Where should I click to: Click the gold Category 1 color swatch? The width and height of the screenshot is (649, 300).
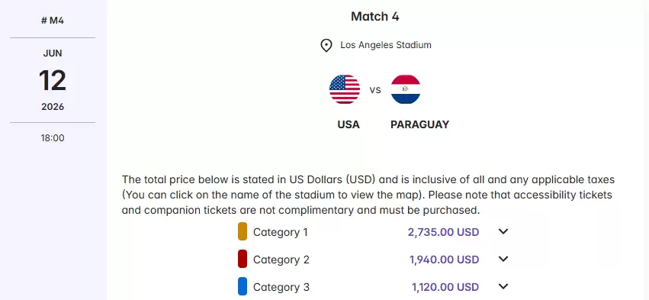[x=243, y=231]
